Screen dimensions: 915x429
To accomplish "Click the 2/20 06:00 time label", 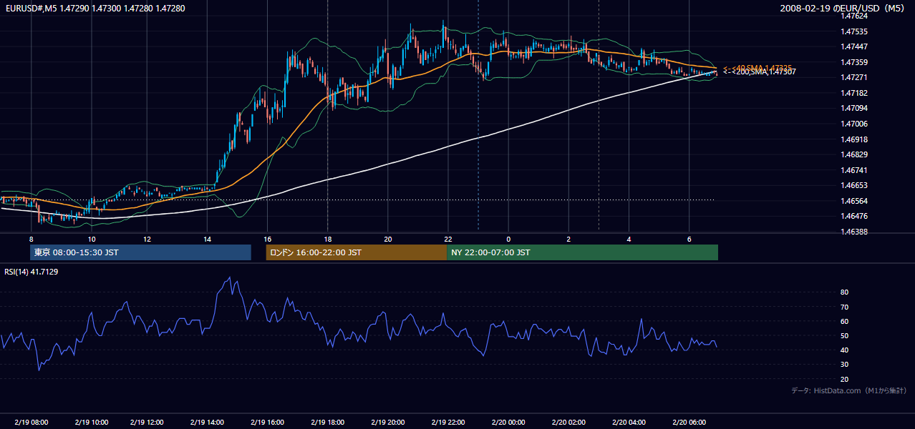I will pyautogui.click(x=689, y=422).
